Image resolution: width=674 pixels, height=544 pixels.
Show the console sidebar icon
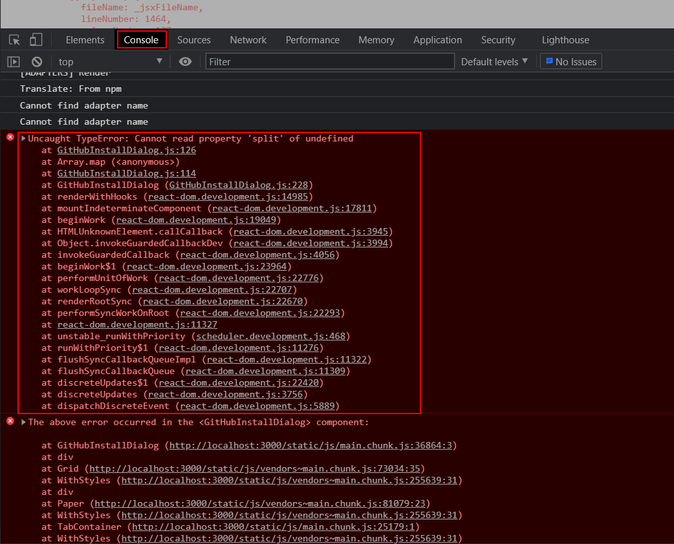tap(14, 62)
